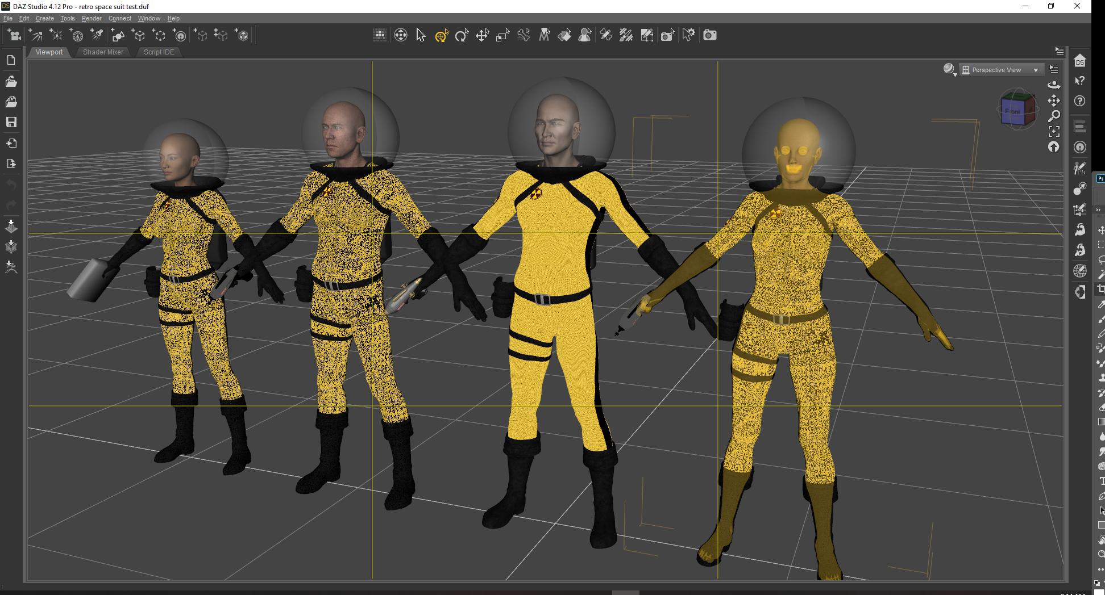Open the Edit menu
The width and height of the screenshot is (1105, 595).
24,18
